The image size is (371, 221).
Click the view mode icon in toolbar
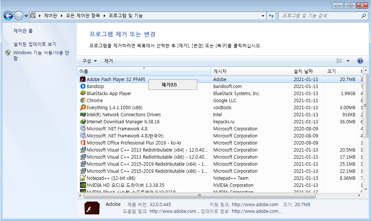point(339,61)
